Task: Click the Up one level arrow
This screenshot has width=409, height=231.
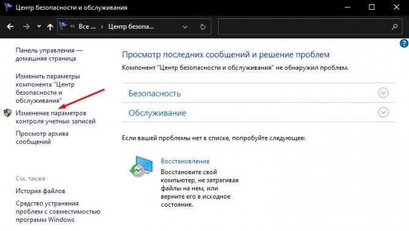Action: pyautogui.click(x=50, y=27)
